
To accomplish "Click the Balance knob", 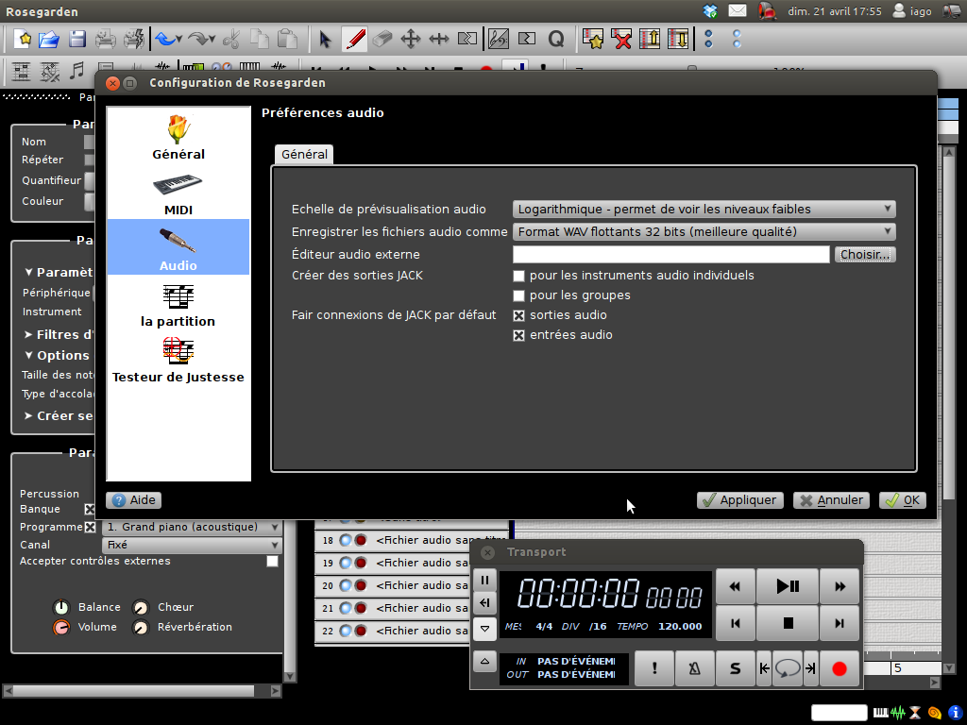I will tap(61, 607).
